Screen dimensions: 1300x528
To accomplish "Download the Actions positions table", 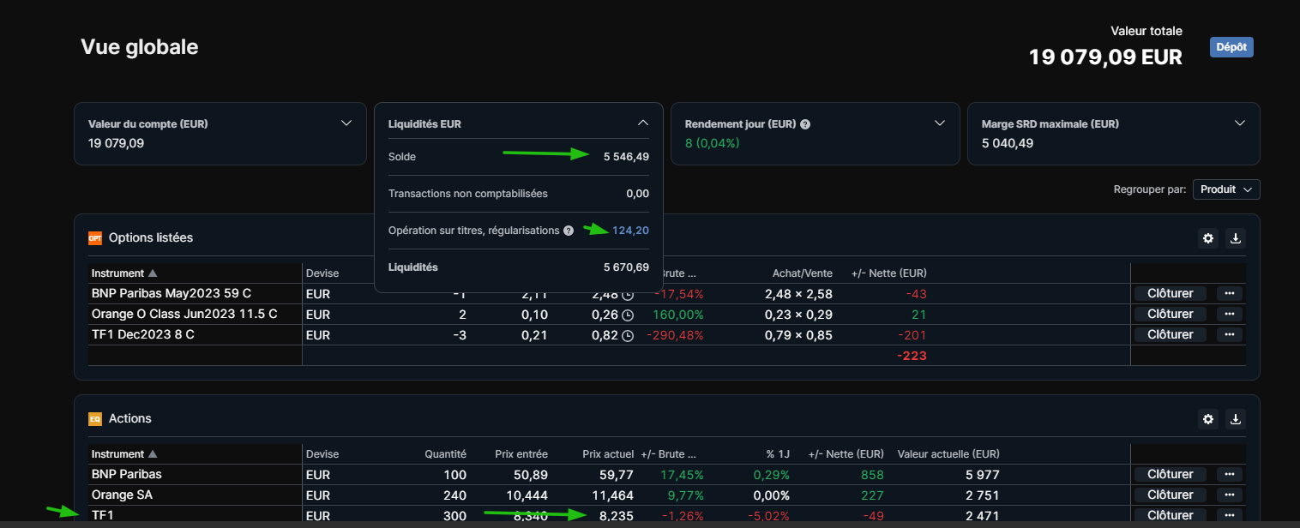I will click(1236, 419).
